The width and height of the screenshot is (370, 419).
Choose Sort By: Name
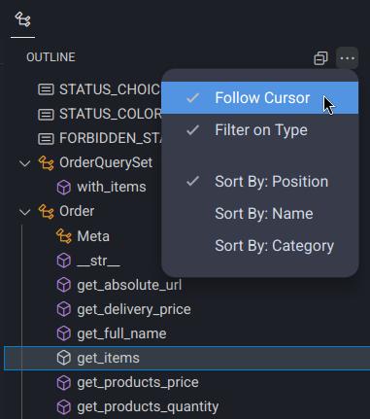[260, 213]
